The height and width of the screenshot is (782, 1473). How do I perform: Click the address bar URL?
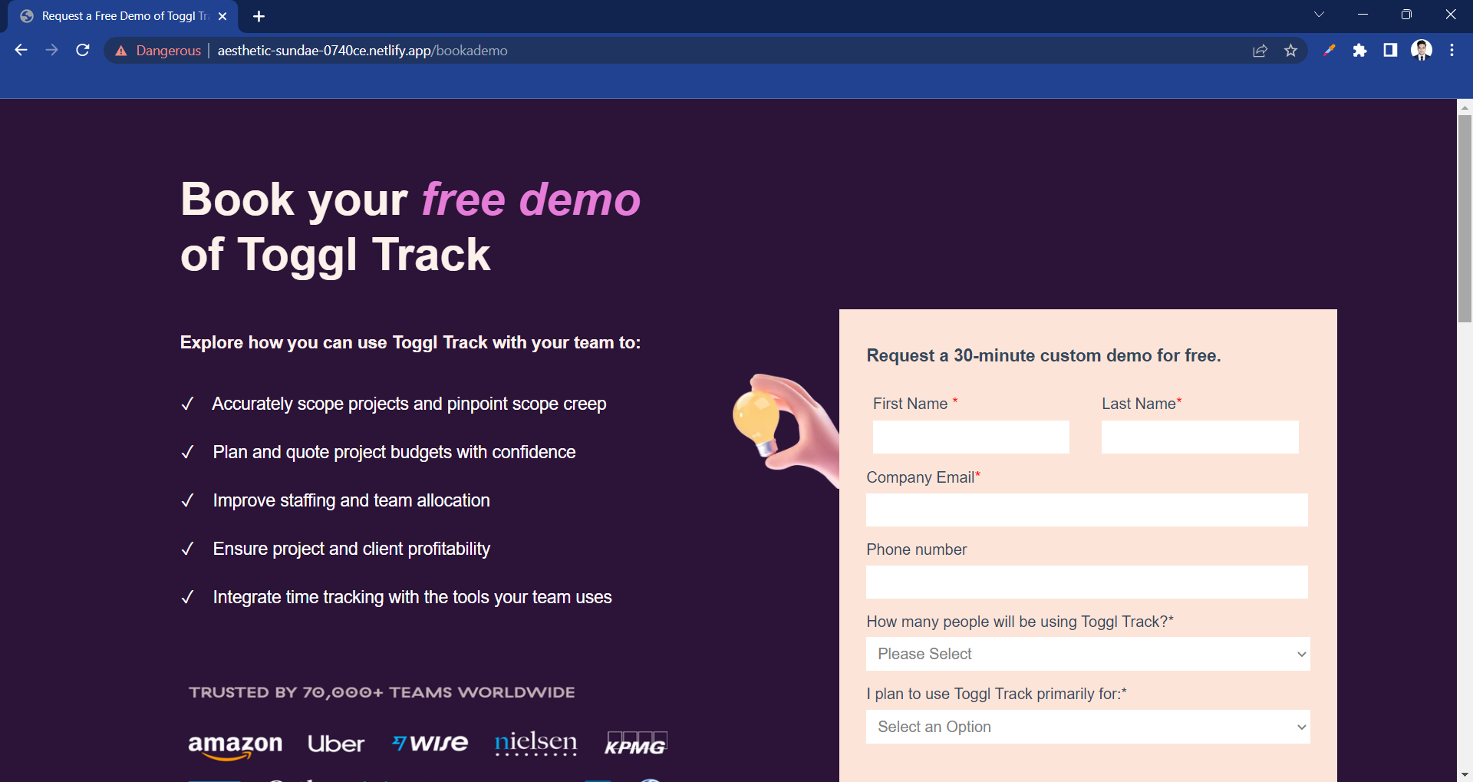pos(362,51)
